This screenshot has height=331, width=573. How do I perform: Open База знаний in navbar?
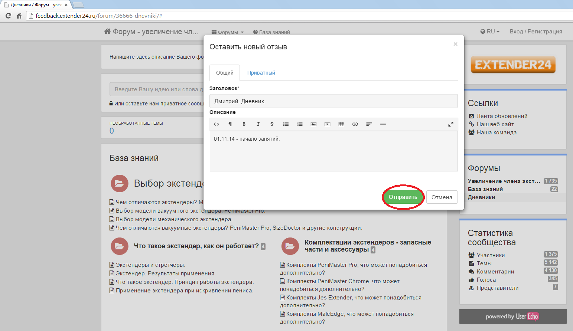pos(271,32)
